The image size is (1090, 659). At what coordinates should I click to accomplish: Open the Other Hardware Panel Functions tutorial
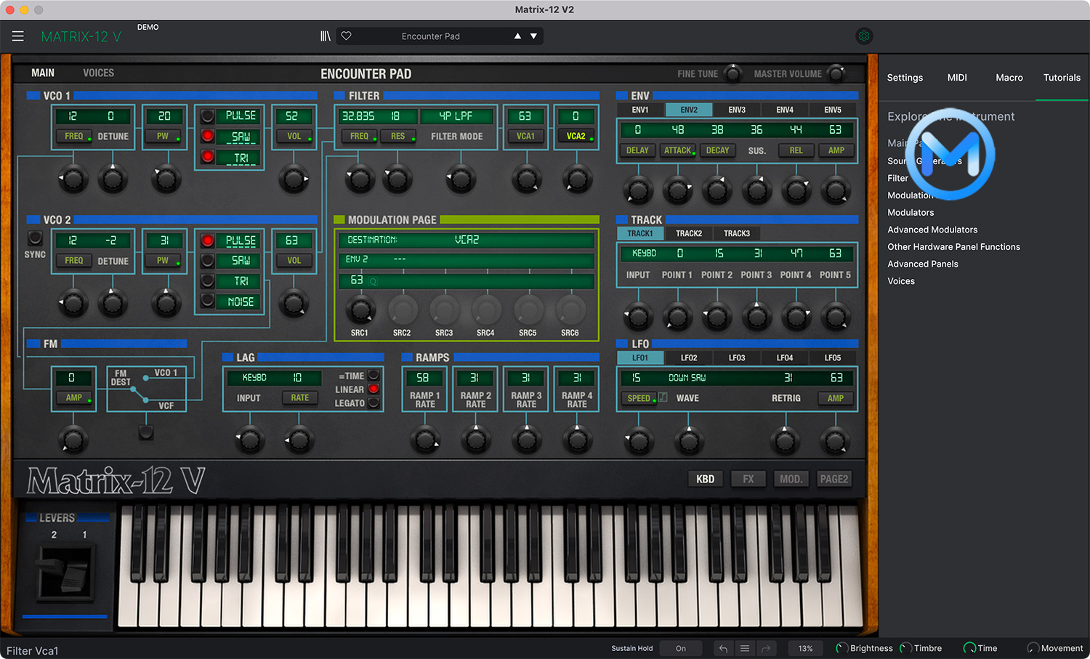[x=953, y=247]
